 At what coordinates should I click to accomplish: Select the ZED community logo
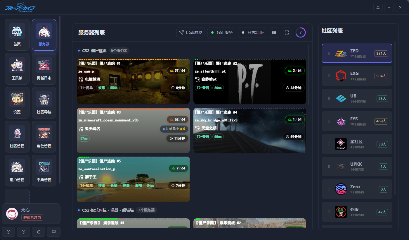point(341,53)
